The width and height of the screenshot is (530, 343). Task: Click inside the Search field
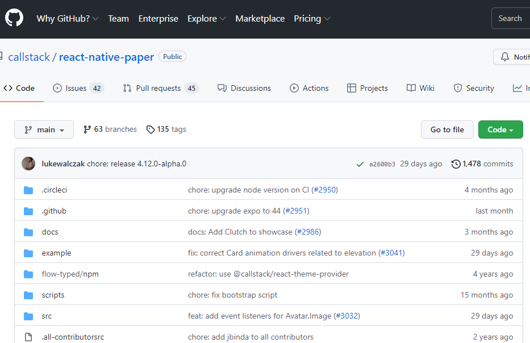pyautogui.click(x=511, y=18)
